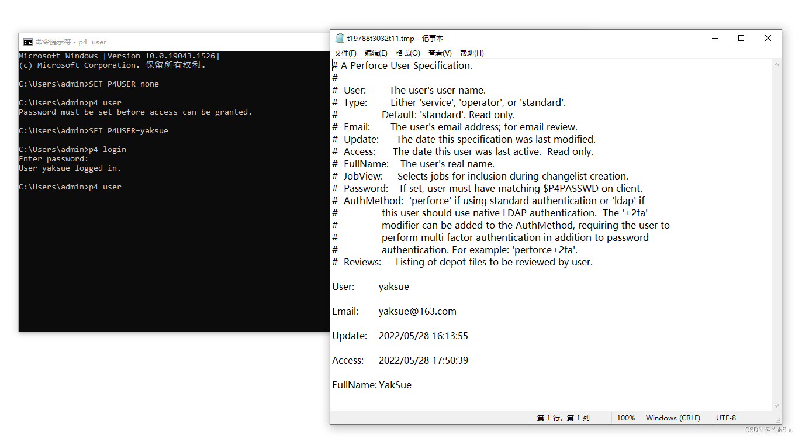The width and height of the screenshot is (802, 438).
Task: Click the scrollbar down arrow in Notepad
Action: [777, 405]
